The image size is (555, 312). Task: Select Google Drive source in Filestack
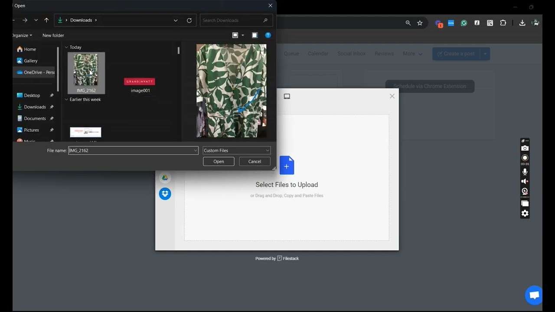tap(165, 178)
